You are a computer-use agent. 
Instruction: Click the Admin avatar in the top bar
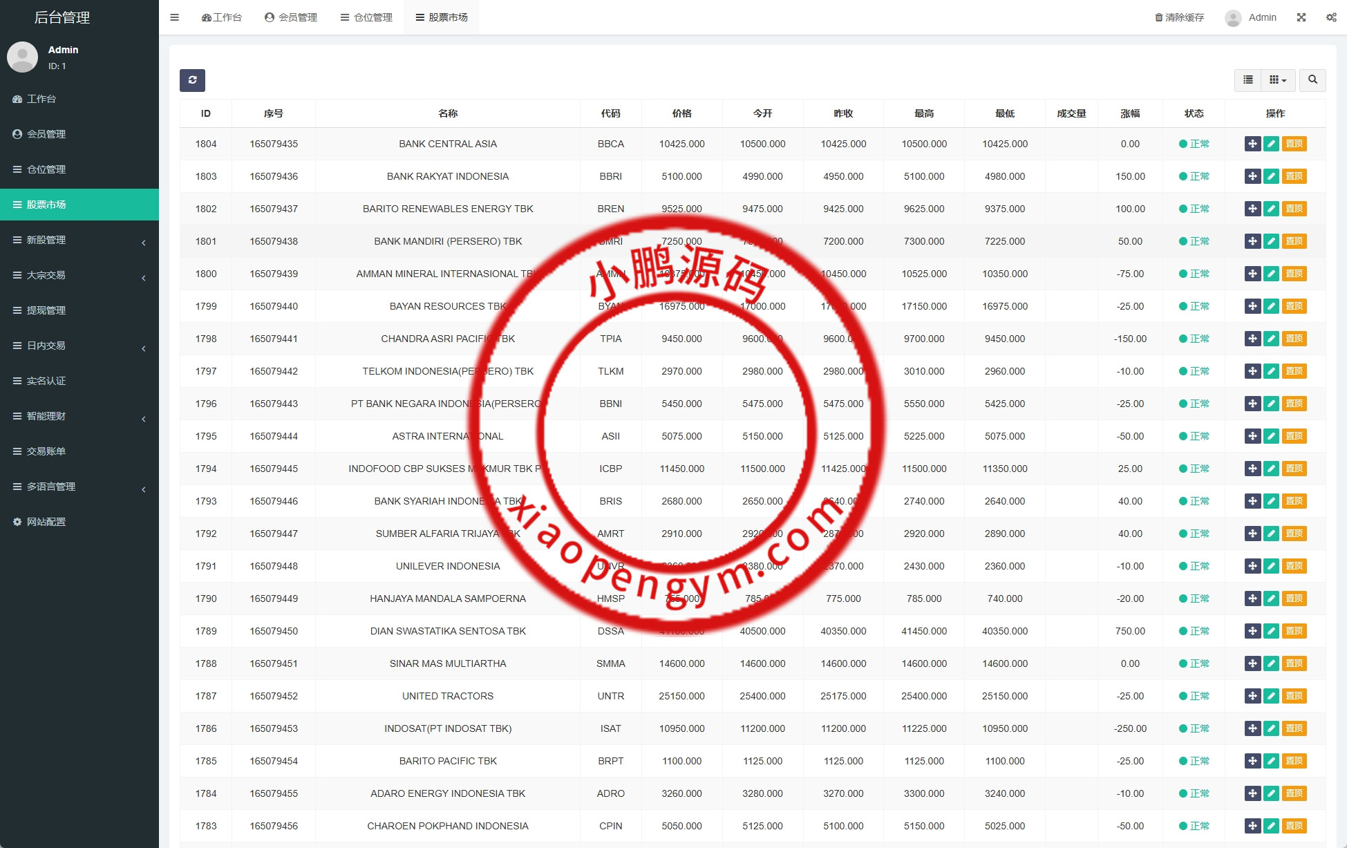coord(1233,18)
